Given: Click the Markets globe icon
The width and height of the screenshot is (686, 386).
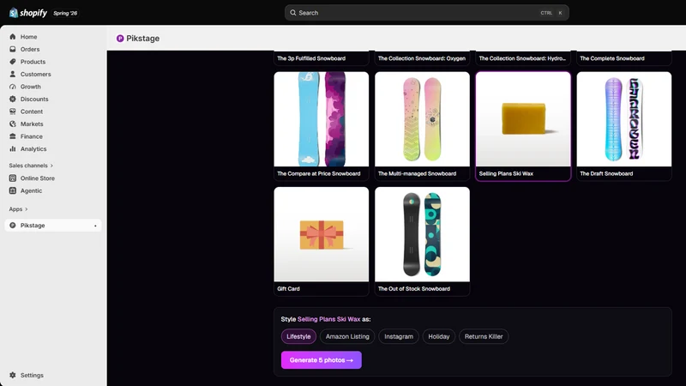Looking at the screenshot, I should coord(13,124).
